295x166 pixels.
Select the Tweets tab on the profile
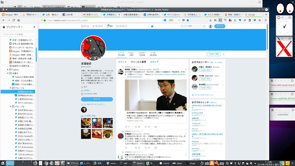[122, 62]
